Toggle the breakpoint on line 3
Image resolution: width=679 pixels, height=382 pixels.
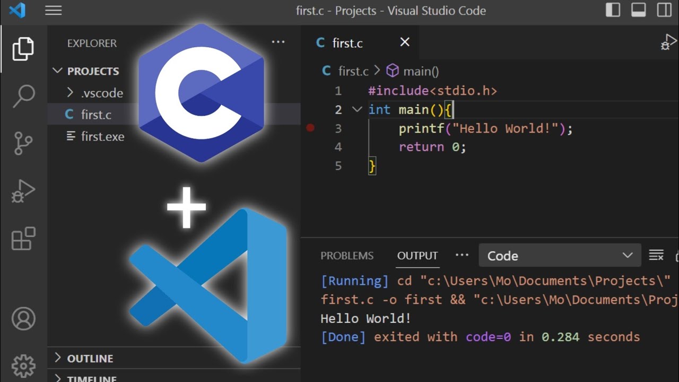(x=310, y=128)
